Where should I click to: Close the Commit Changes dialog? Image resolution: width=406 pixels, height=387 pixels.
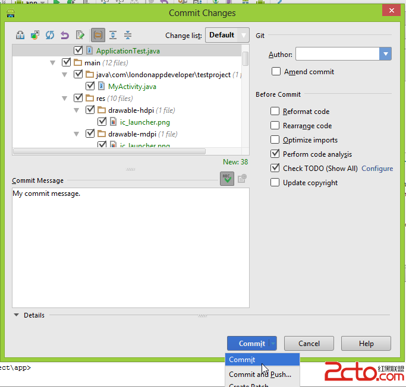point(392,10)
